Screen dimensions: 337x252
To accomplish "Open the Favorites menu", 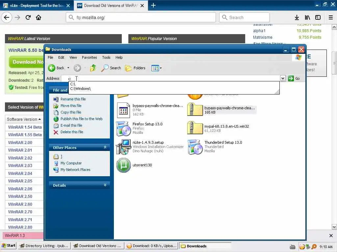I will pos(90,57).
